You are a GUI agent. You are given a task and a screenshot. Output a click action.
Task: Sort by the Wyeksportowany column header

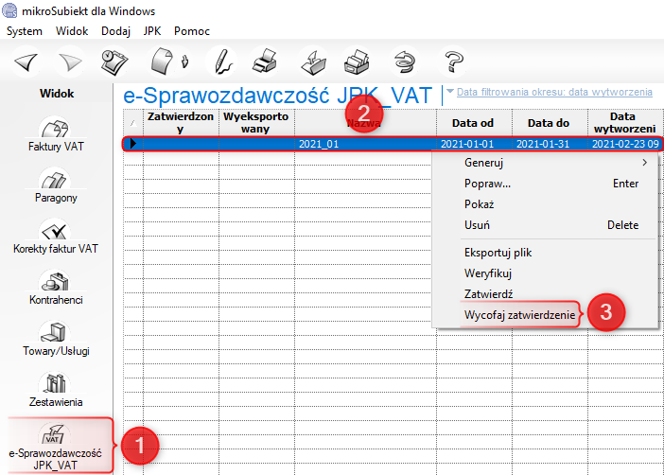point(256,123)
